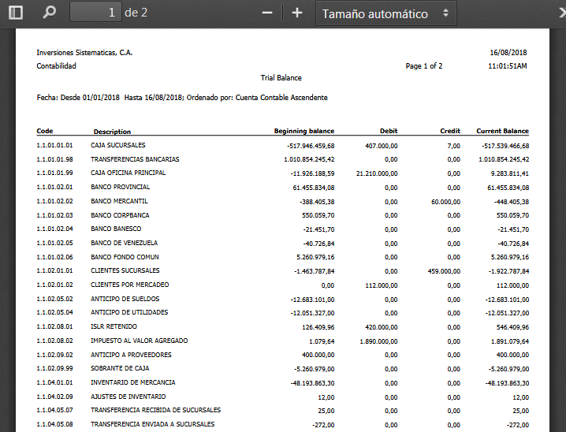This screenshot has width=566, height=432.
Task: Click the Debit column header
Action: coord(388,131)
